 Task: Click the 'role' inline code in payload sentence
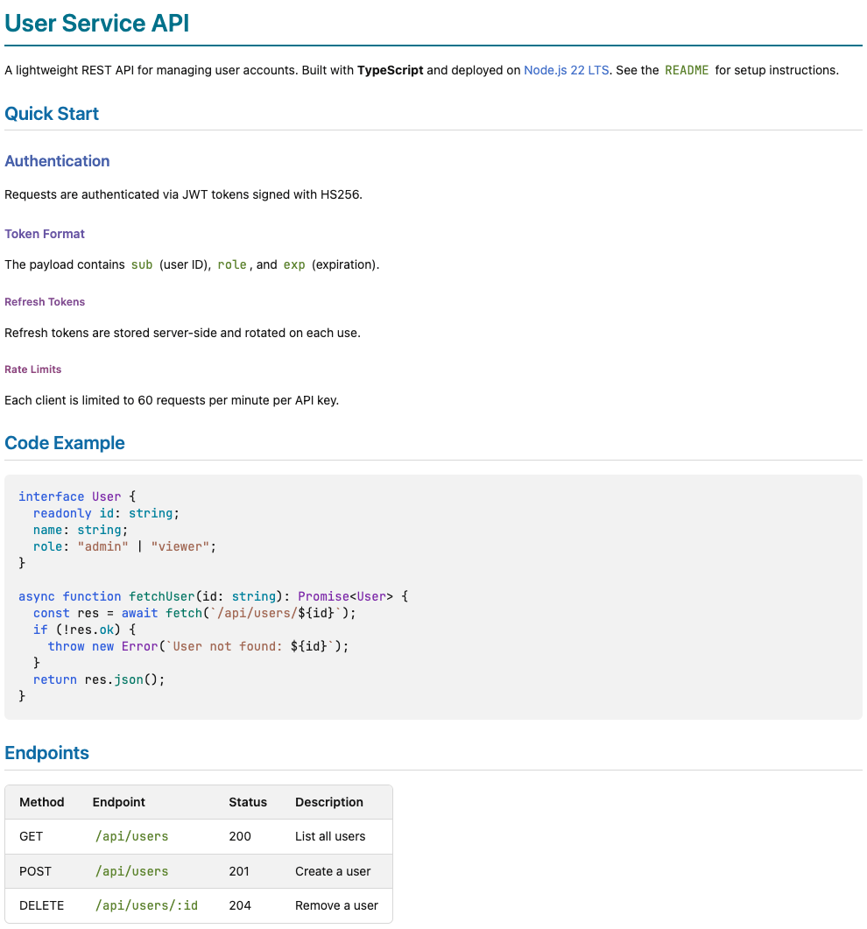click(x=232, y=264)
